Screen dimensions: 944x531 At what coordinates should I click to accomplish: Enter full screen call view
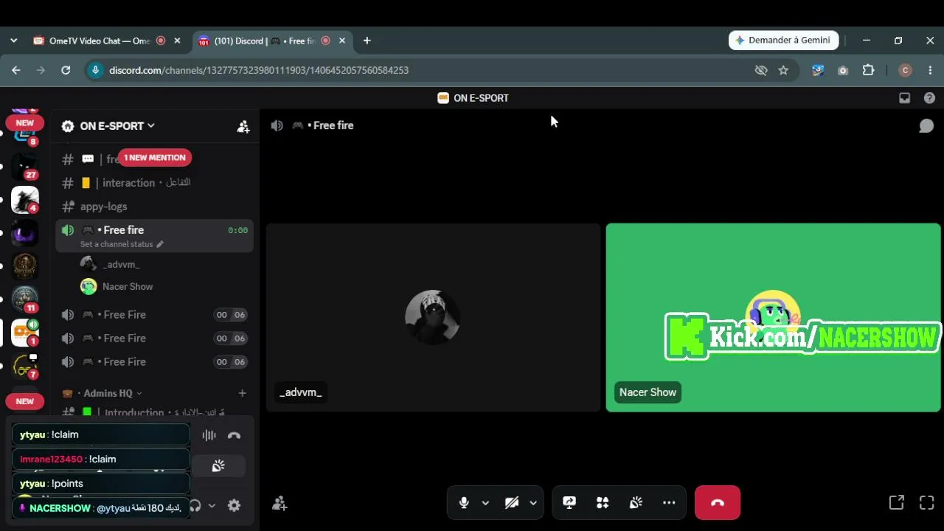pos(927,503)
